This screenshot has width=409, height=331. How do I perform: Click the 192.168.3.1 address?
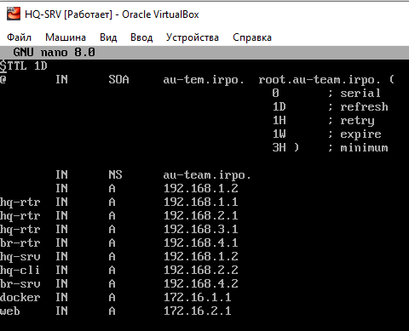click(201, 229)
